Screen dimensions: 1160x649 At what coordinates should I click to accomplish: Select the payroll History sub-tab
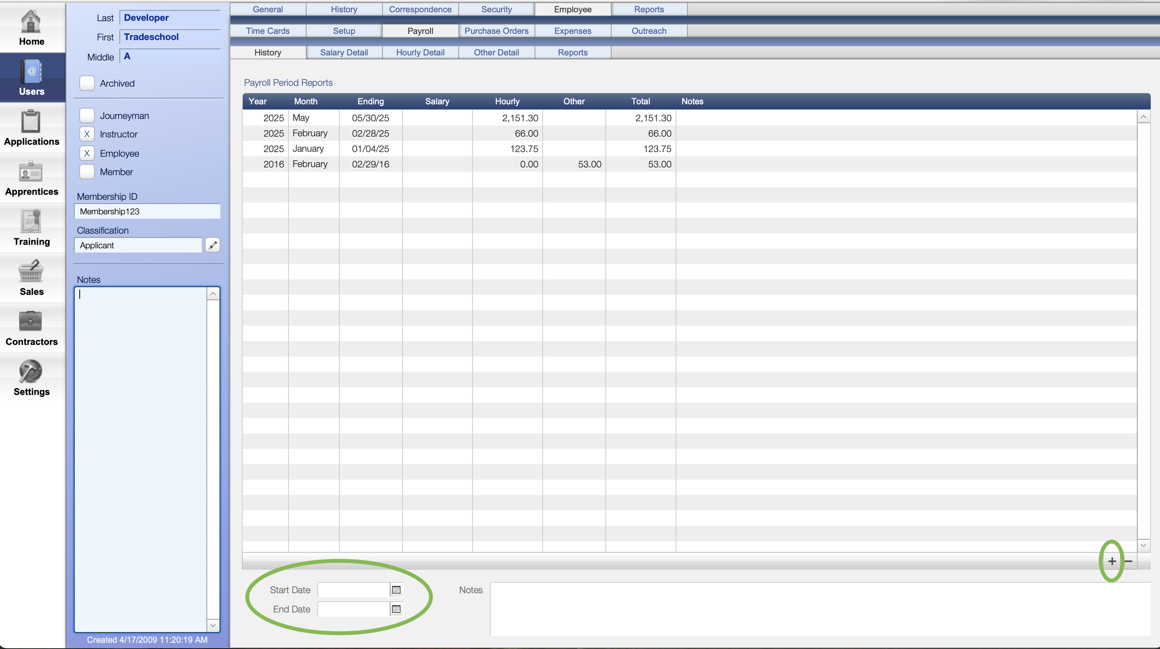(x=268, y=53)
